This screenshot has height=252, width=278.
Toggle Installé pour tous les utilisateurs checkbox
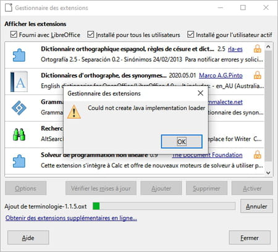(91, 35)
